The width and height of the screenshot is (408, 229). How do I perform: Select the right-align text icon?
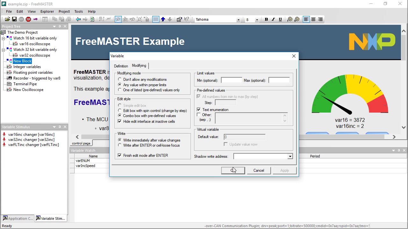(x=320, y=19)
